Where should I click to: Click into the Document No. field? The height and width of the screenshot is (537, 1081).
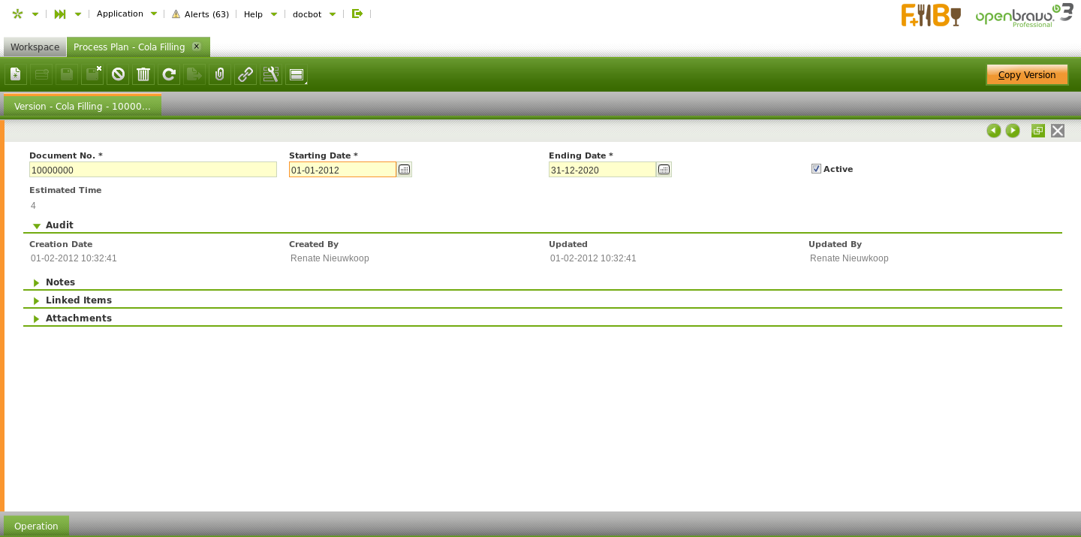[x=153, y=170]
